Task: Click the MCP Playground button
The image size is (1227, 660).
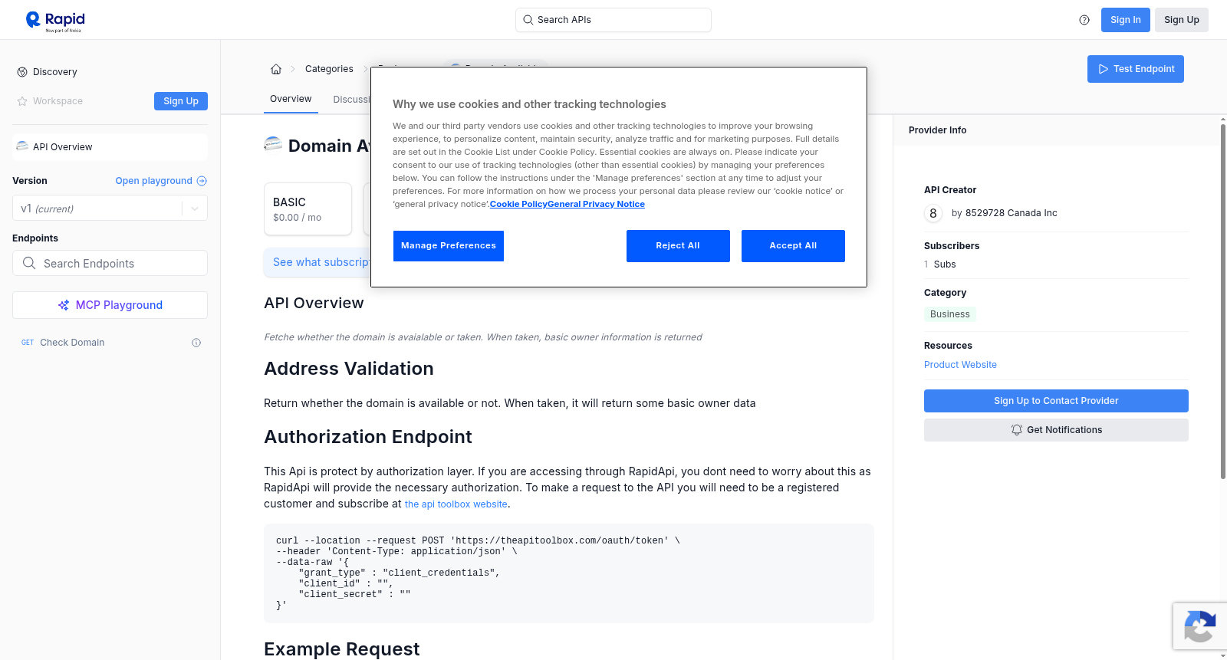Action: pos(110,305)
